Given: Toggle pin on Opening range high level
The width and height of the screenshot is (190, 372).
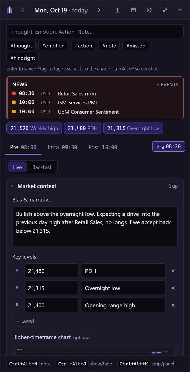Looking at the screenshot, I should point(17,305).
